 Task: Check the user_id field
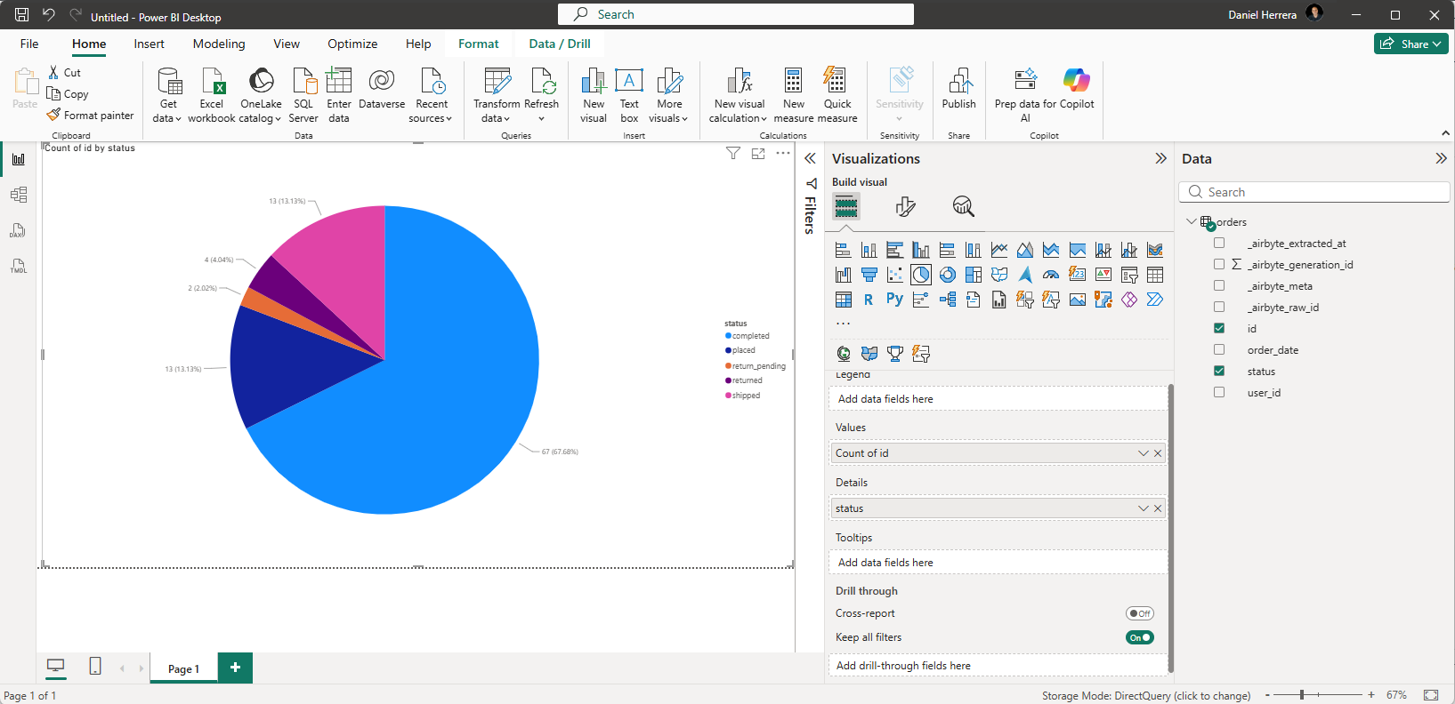click(x=1219, y=392)
